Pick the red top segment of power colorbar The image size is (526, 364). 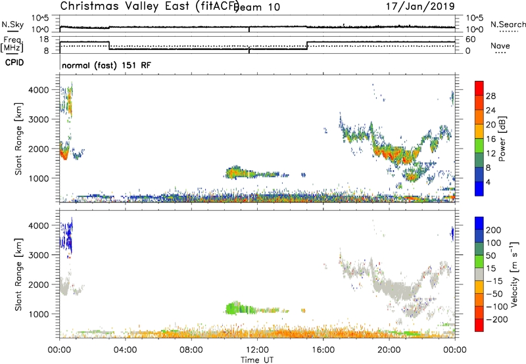pyautogui.click(x=479, y=88)
